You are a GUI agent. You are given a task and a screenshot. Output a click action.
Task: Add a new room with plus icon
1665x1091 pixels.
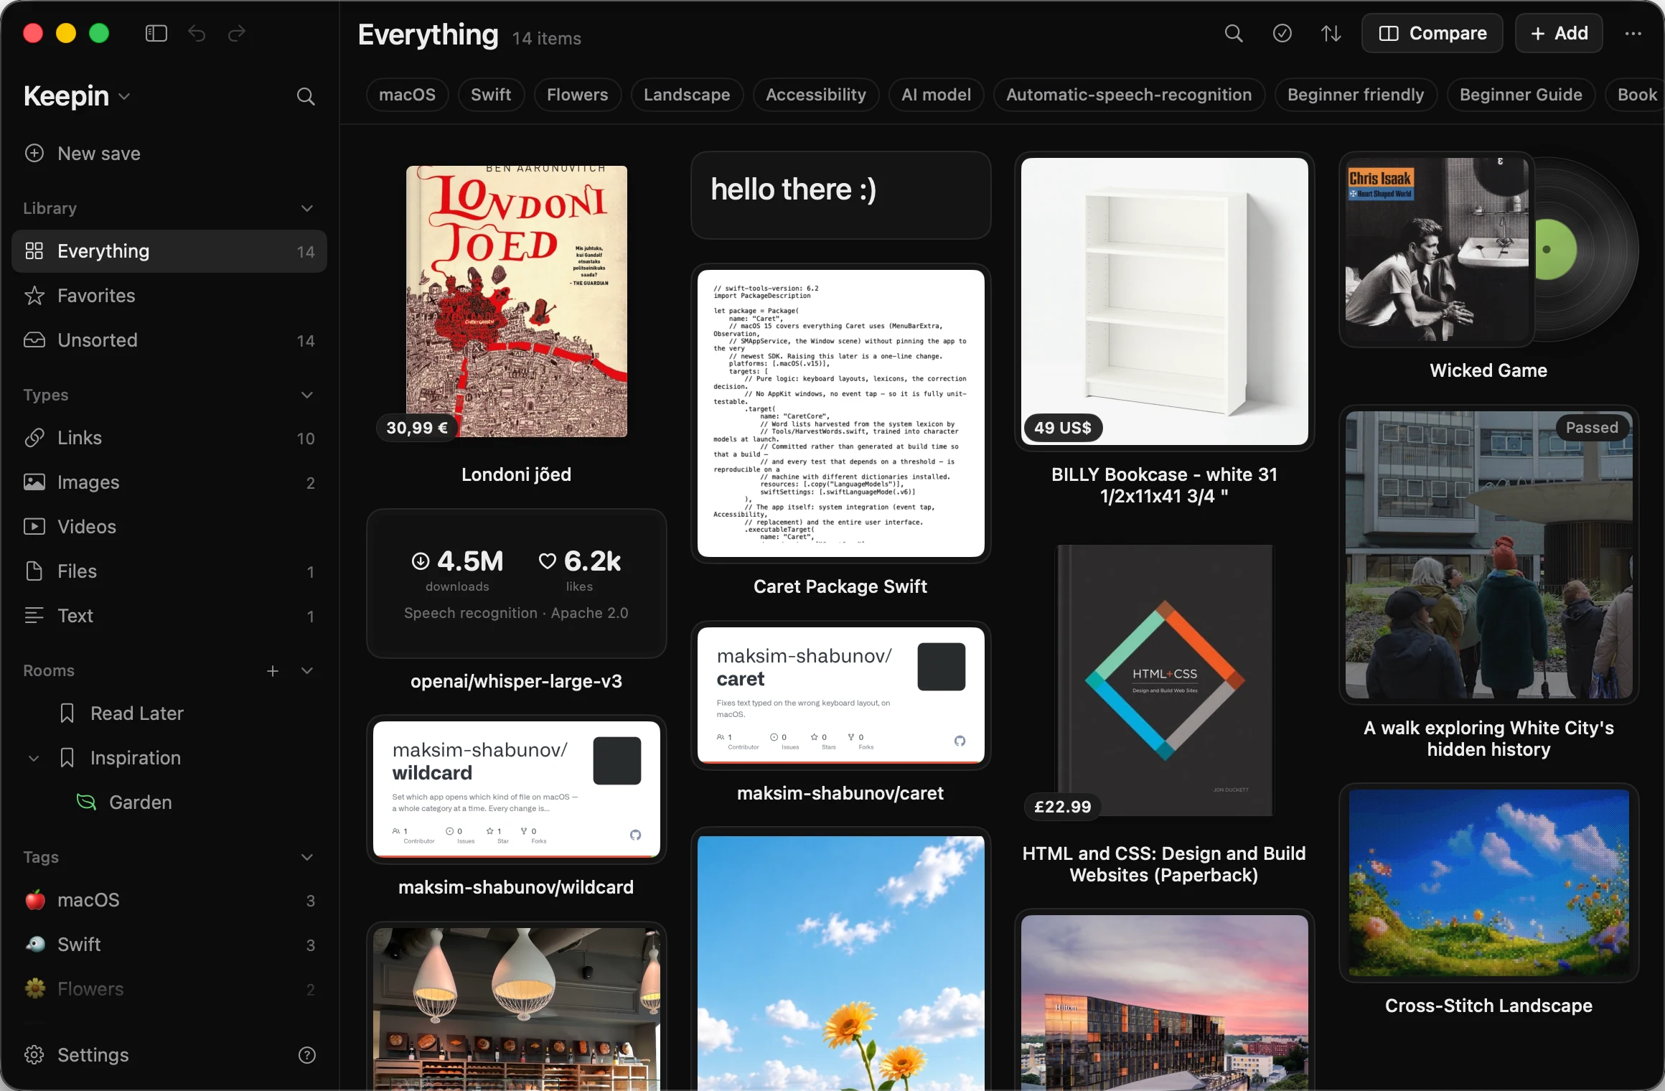pos(273,670)
